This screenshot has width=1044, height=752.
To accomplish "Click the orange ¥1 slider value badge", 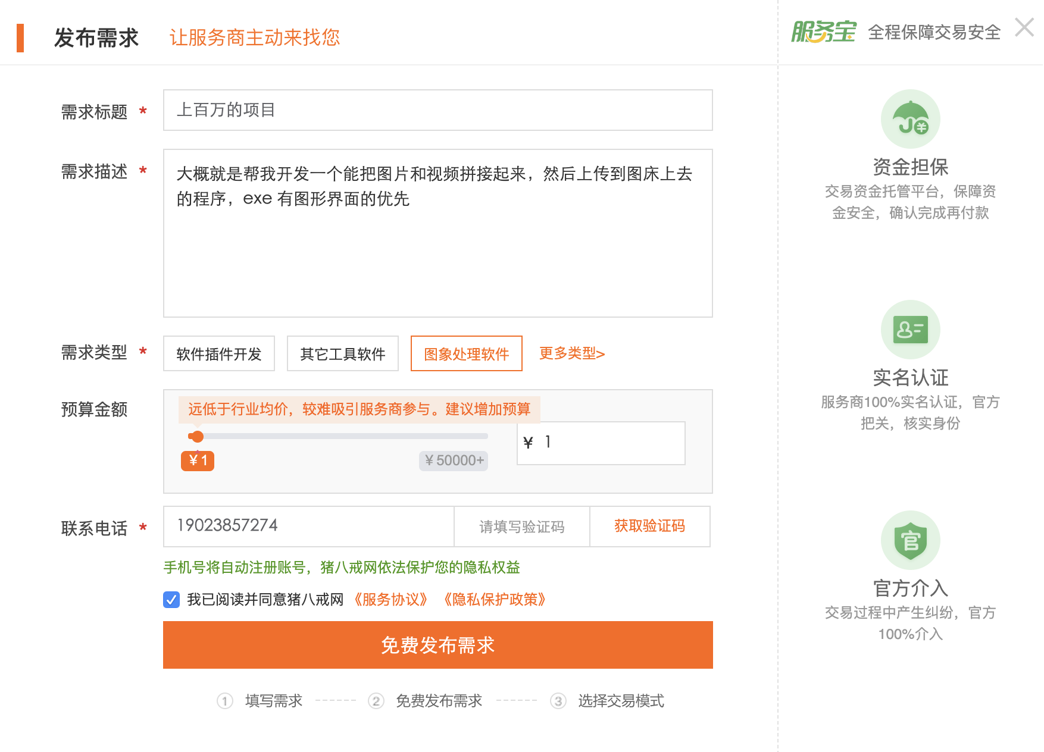I will point(198,460).
